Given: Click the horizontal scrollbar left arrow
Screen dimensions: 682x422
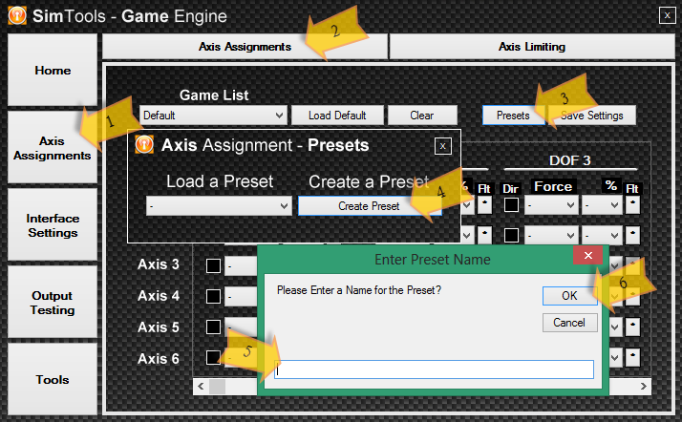Looking at the screenshot, I should [x=201, y=387].
